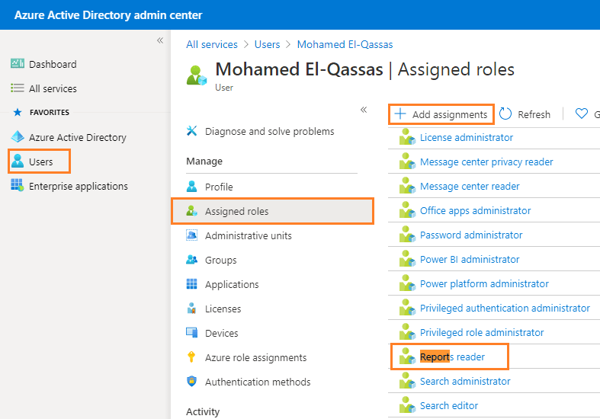Go to Enterprise applications

click(x=79, y=186)
